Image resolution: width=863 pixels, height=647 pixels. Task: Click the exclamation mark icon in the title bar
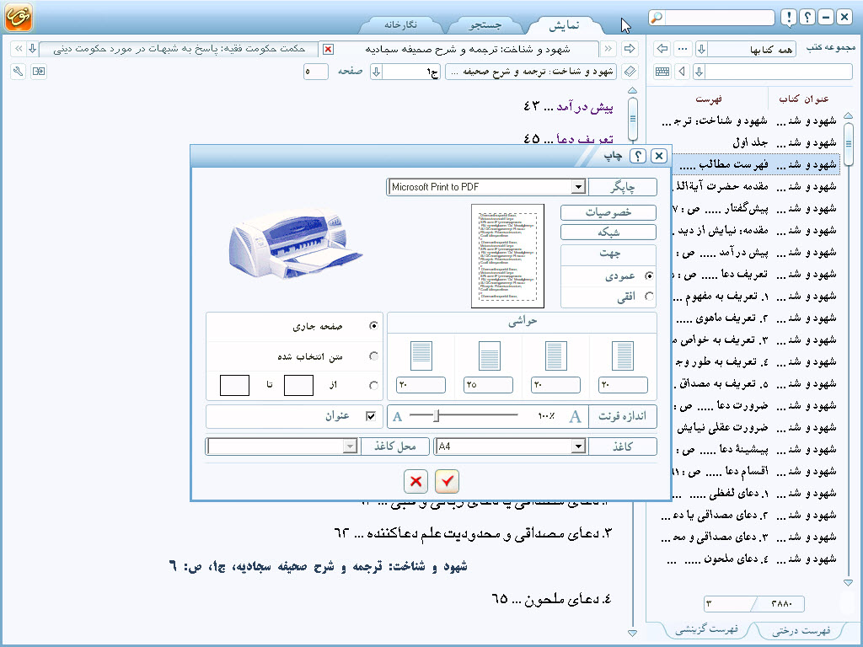tap(787, 18)
